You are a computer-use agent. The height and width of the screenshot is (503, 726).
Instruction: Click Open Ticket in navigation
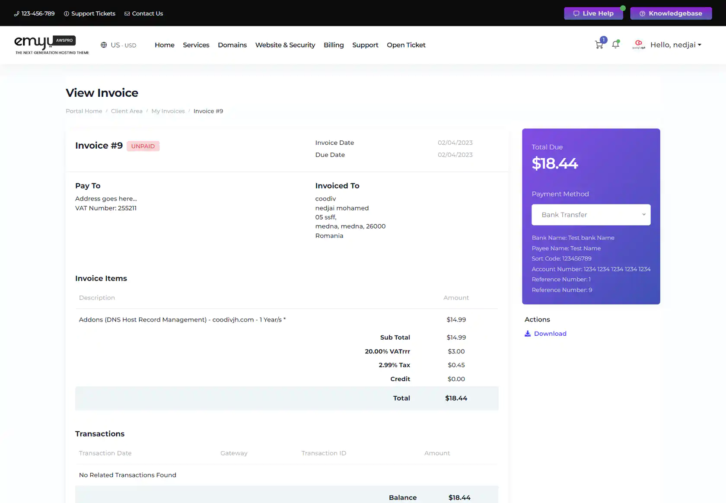tap(406, 45)
